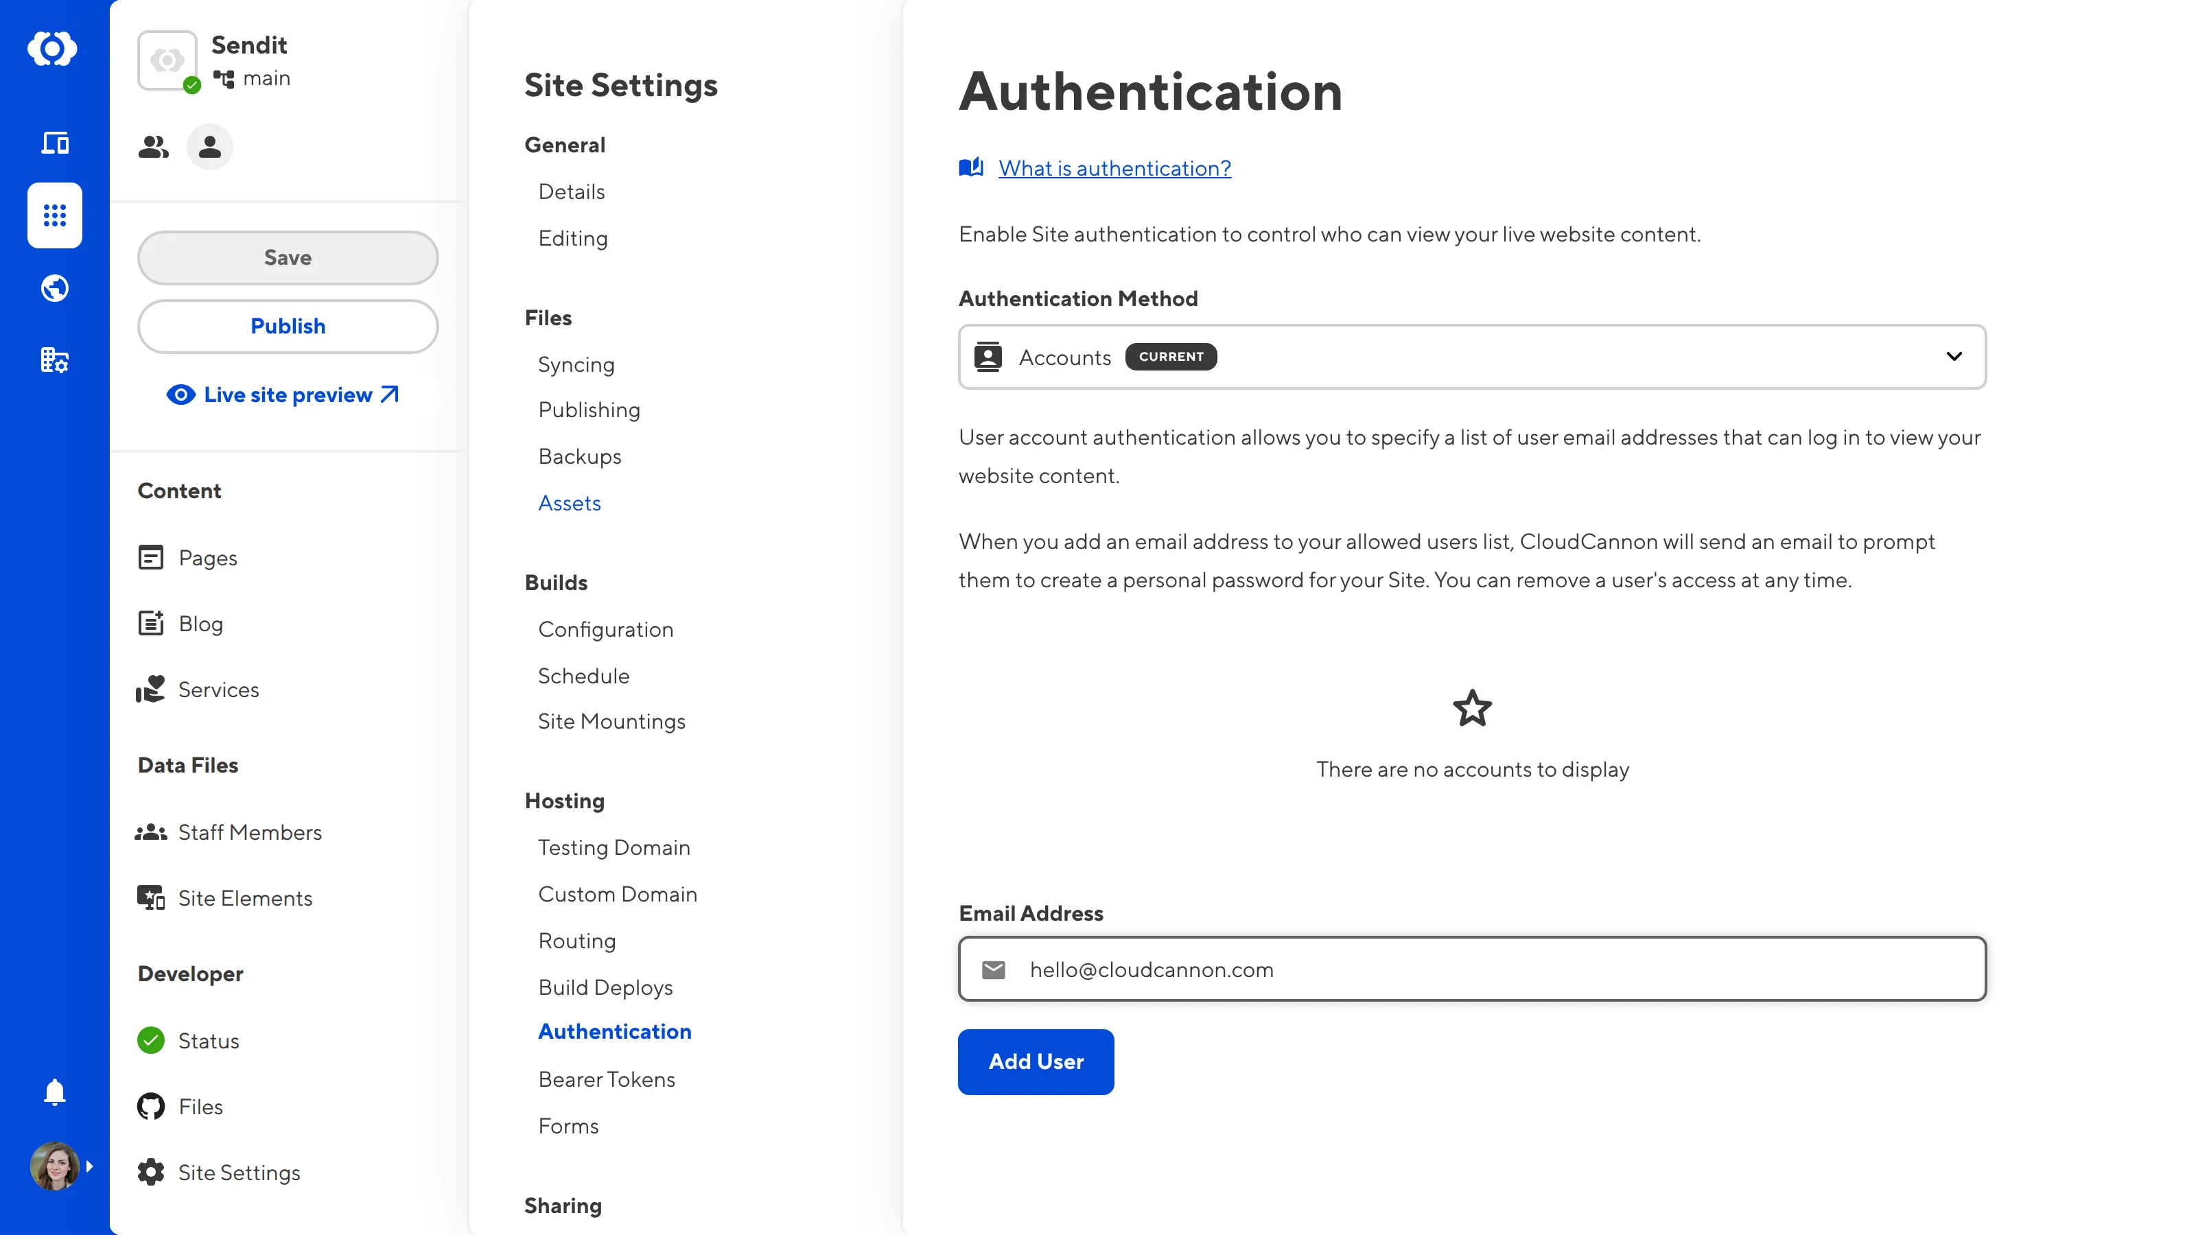Click the notifications bell icon
Image resolution: width=2196 pixels, height=1235 pixels.
point(55,1092)
